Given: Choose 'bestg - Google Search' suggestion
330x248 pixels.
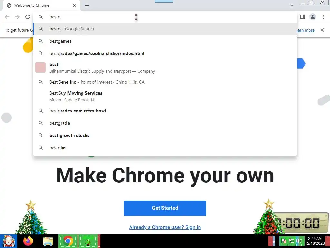Looking at the screenshot, I should [165, 29].
